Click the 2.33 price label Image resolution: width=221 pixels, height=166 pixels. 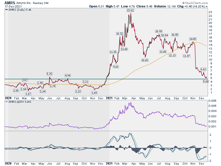(x=78, y=91)
